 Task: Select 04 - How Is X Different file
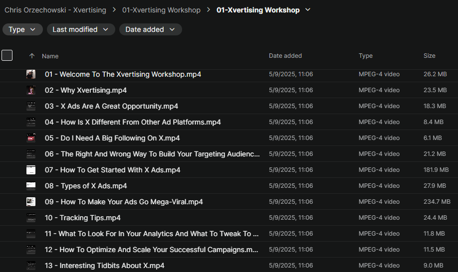(133, 122)
